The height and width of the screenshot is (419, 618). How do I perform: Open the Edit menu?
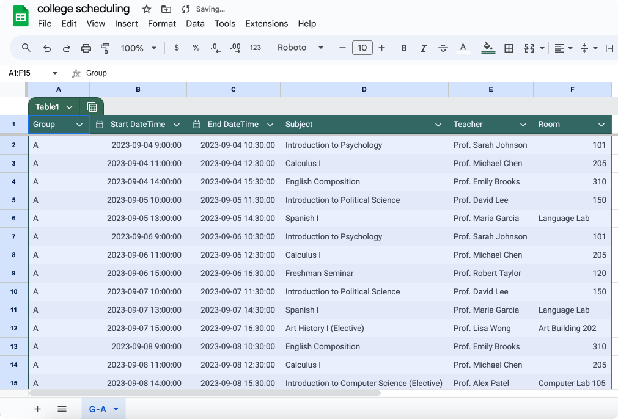(x=69, y=24)
